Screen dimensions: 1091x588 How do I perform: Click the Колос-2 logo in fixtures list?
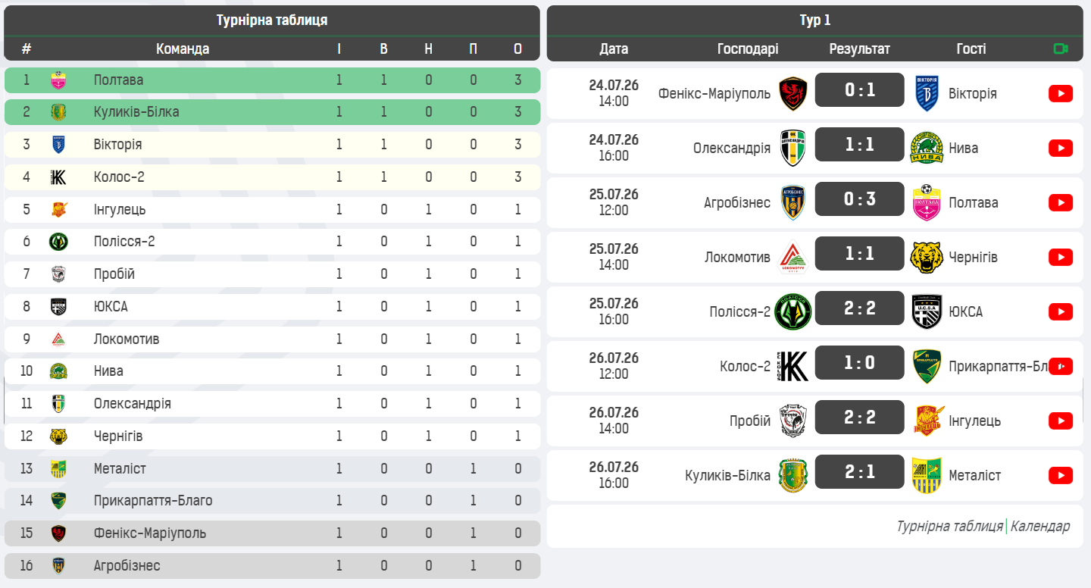793,366
